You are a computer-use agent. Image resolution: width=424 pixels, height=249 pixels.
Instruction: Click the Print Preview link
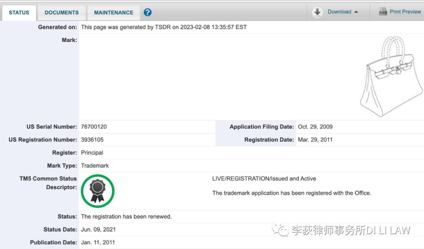[405, 12]
